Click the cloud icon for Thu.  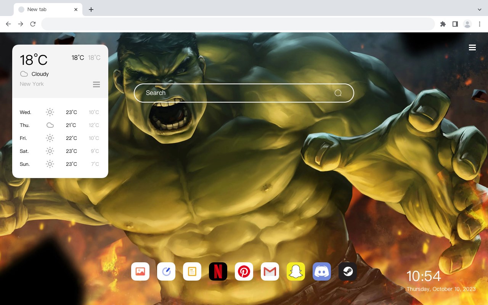coord(50,125)
